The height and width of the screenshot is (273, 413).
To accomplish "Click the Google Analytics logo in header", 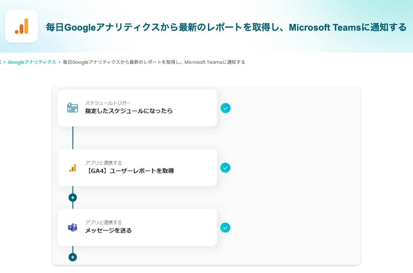I will coord(22,26).
